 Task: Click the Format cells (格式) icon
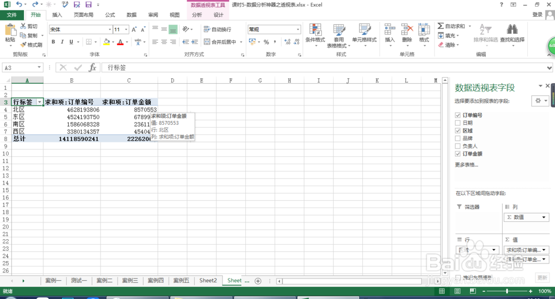pyautogui.click(x=424, y=29)
